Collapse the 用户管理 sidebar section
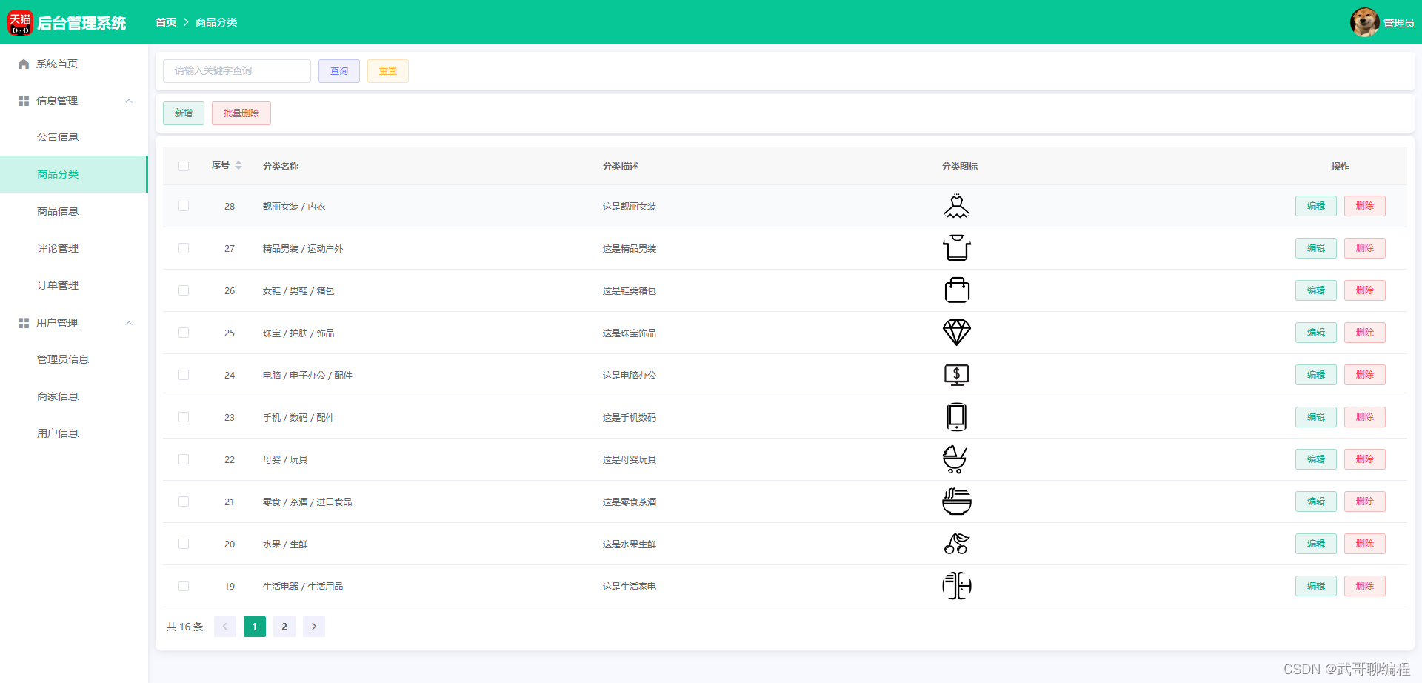The image size is (1422, 683). point(129,323)
